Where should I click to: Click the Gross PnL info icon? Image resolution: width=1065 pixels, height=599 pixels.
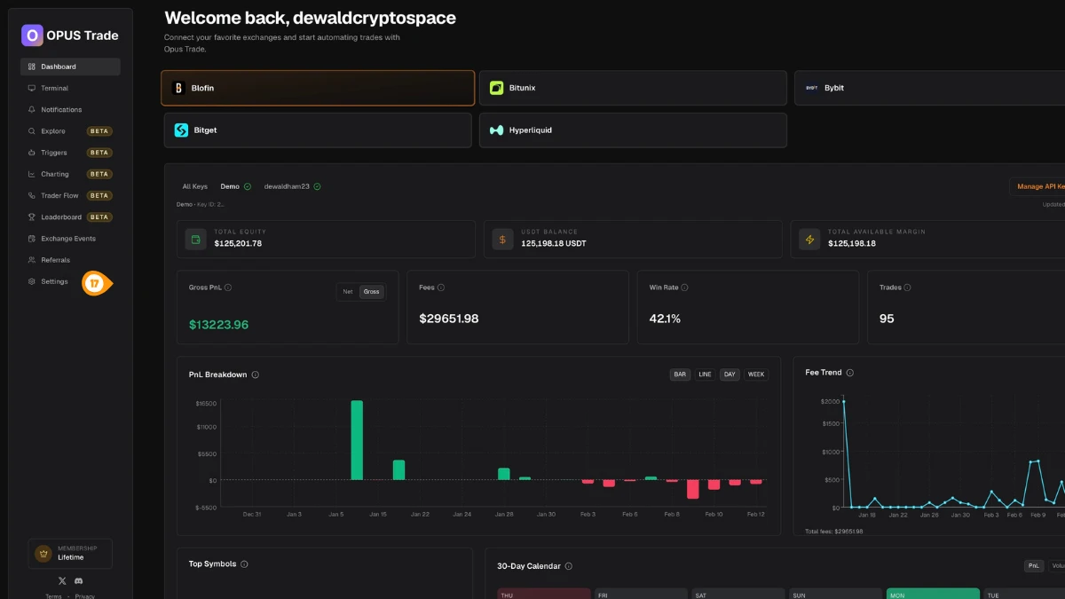coord(228,288)
